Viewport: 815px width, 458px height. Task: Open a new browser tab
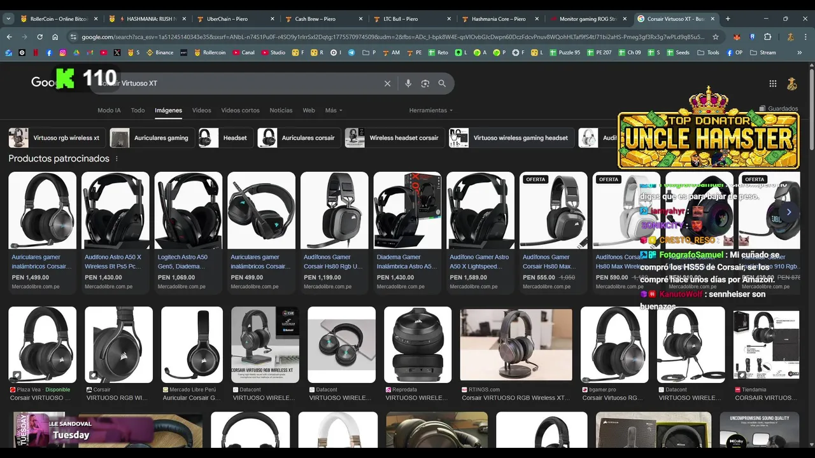[x=728, y=19]
